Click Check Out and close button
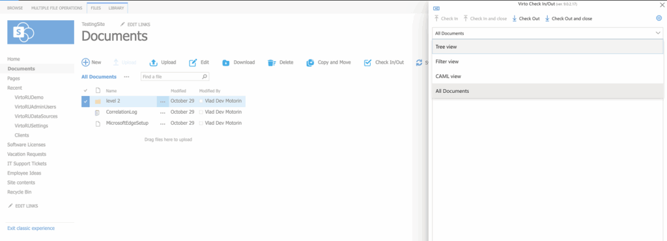The image size is (667, 241). 568,18
